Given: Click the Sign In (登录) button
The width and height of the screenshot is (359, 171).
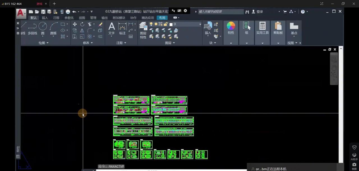Looking at the screenshot, I should pos(257,12).
